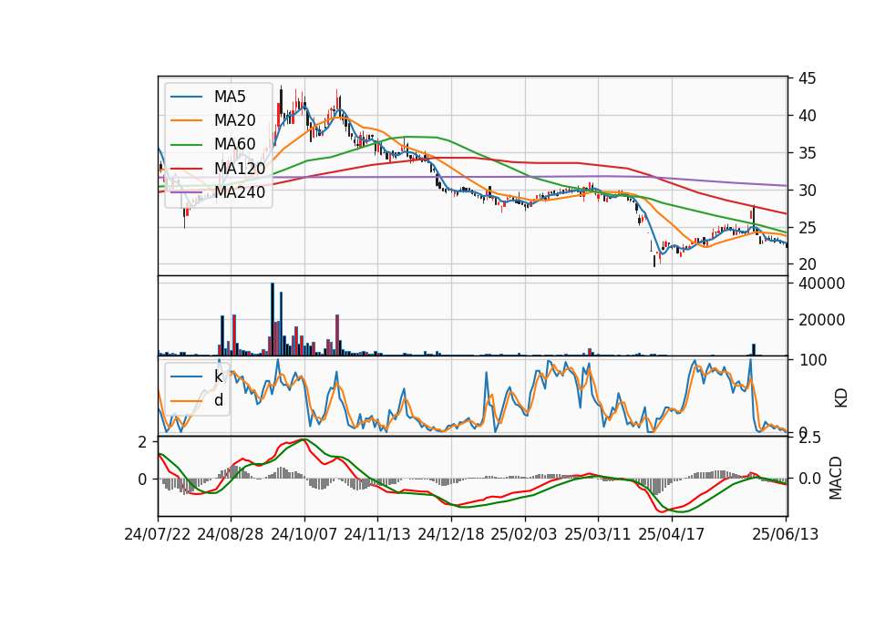
Task: Click the 40000 volume axis label
Action: coord(821,284)
